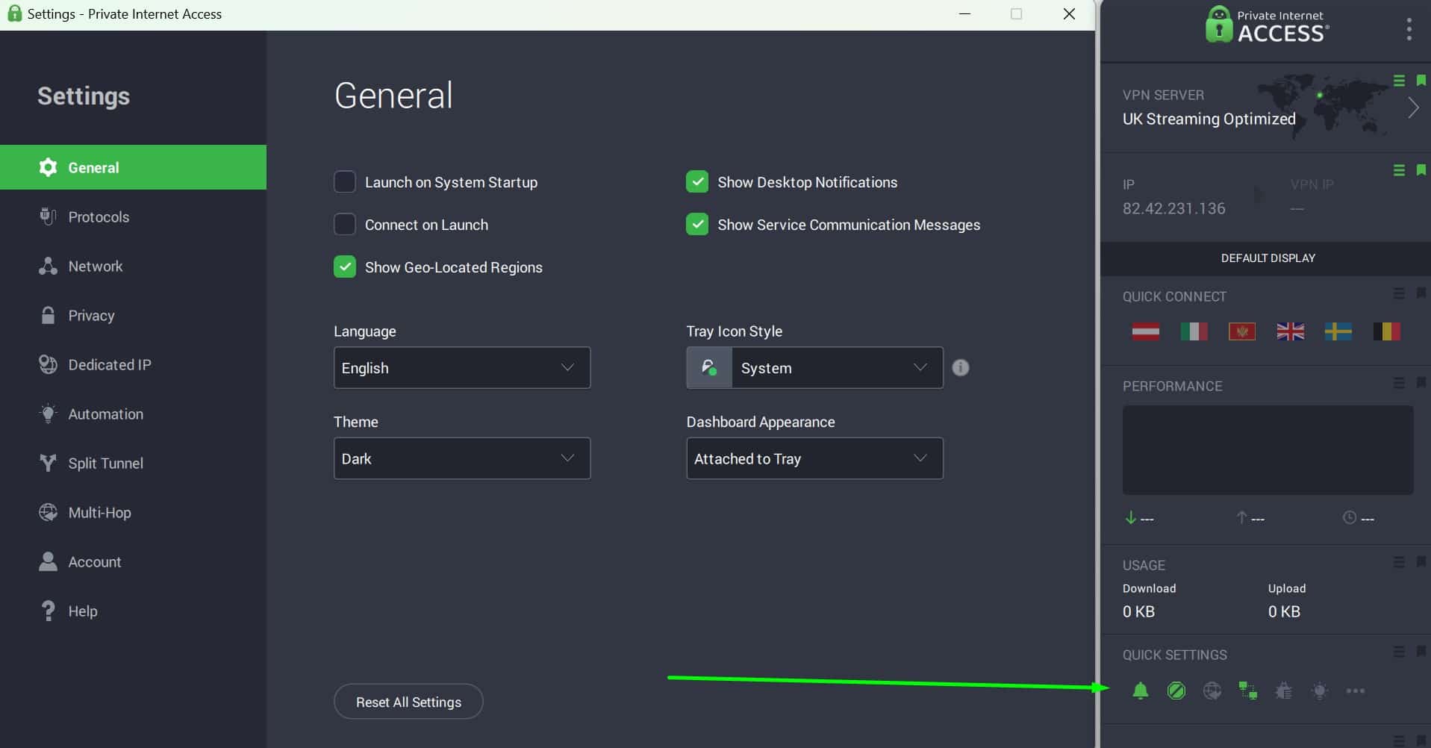Click Reset All Settings button
Image resolution: width=1431 pixels, height=748 pixels.
(408, 702)
